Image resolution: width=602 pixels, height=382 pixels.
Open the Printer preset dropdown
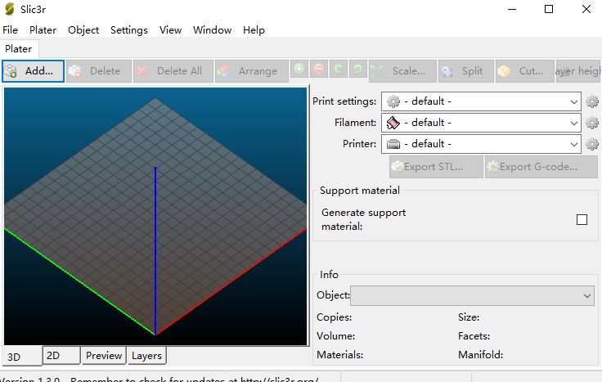coord(481,144)
